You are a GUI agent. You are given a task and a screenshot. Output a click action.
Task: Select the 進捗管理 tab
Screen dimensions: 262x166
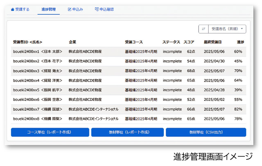click(48, 9)
